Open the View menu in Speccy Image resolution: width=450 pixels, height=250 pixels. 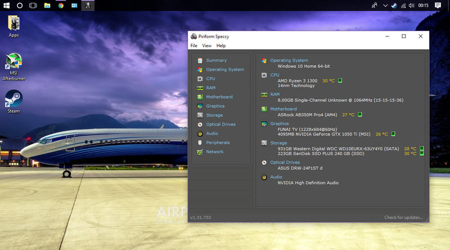point(206,45)
